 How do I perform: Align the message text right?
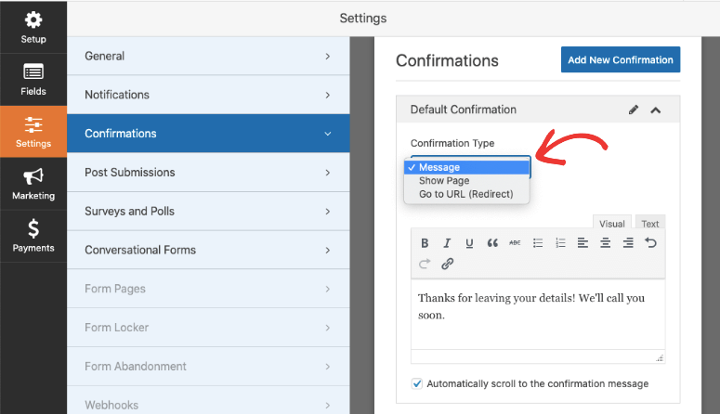pyautogui.click(x=628, y=243)
